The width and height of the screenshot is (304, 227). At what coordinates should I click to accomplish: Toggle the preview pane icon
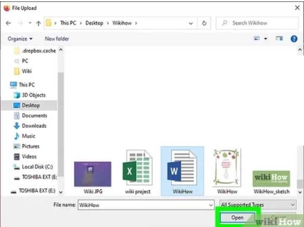pos(279,39)
